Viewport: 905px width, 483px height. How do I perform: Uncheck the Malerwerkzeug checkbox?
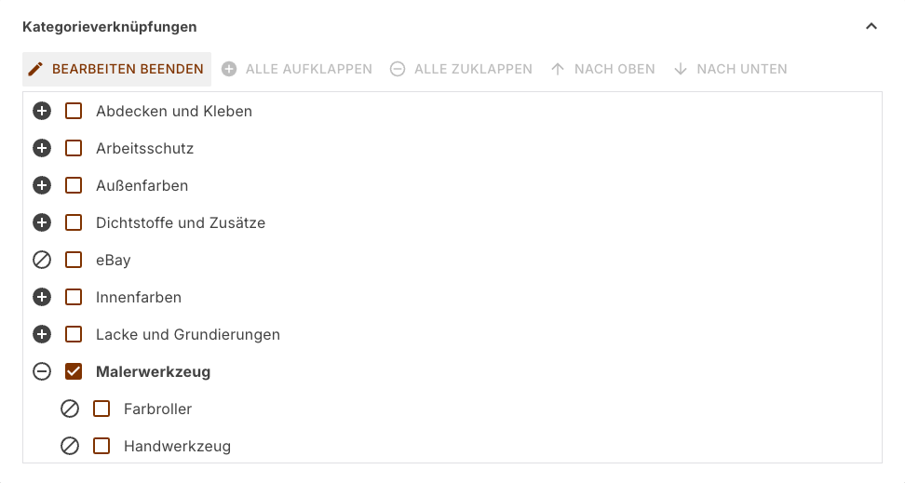pyautogui.click(x=74, y=371)
